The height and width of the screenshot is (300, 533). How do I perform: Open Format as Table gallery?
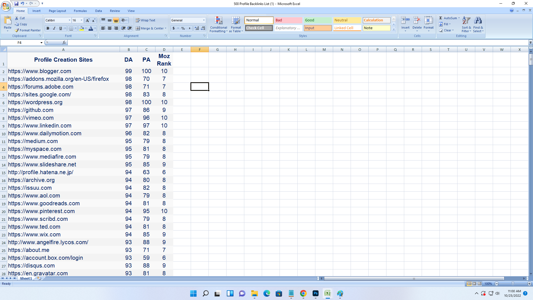(x=236, y=24)
